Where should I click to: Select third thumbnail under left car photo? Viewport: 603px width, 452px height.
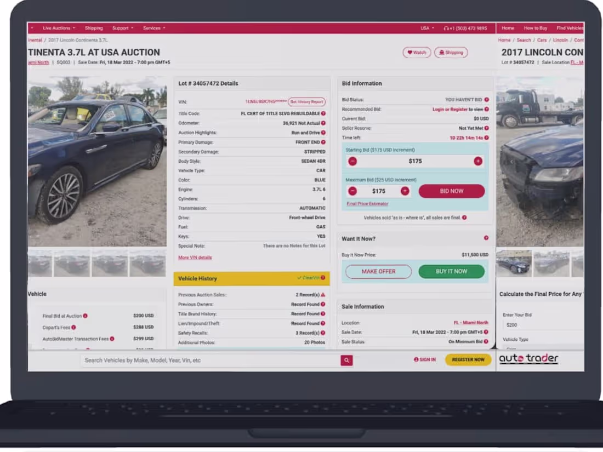coord(110,264)
